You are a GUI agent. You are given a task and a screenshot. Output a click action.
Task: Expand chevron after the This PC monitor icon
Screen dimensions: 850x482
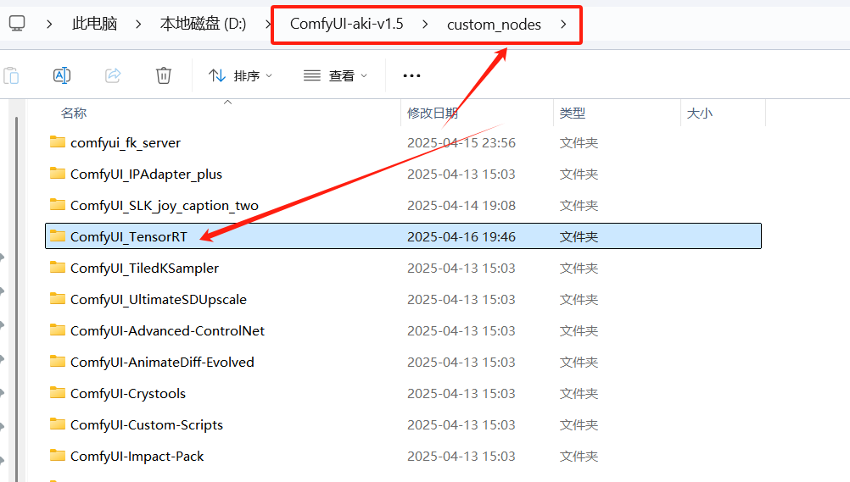coord(49,24)
